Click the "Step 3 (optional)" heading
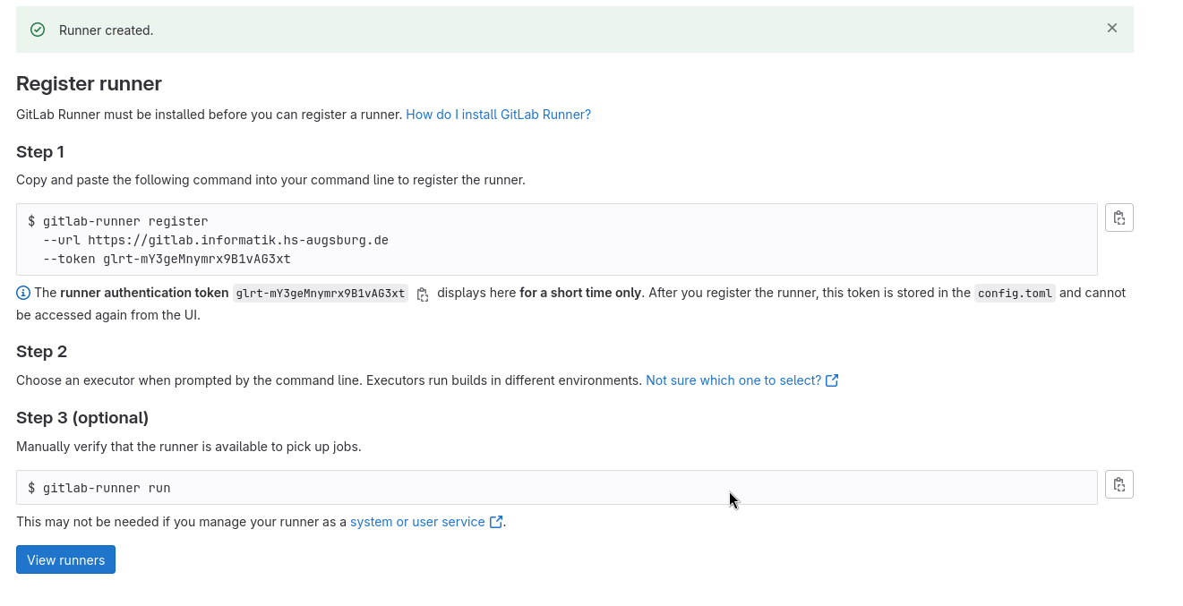Viewport: 1183px width, 606px height. [x=82, y=418]
